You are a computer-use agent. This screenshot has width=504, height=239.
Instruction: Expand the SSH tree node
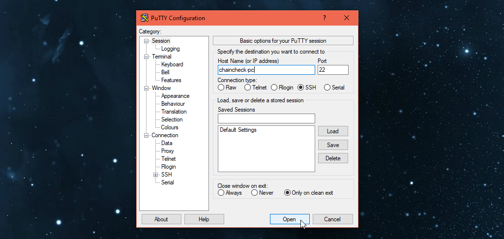point(156,175)
